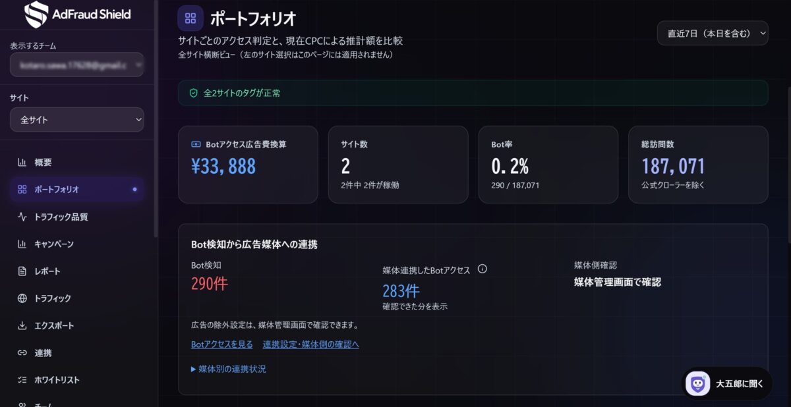Image resolution: width=791 pixels, height=407 pixels.
Task: Click the info icon beside 媒体連携したBotアクセス
Action: pos(482,269)
